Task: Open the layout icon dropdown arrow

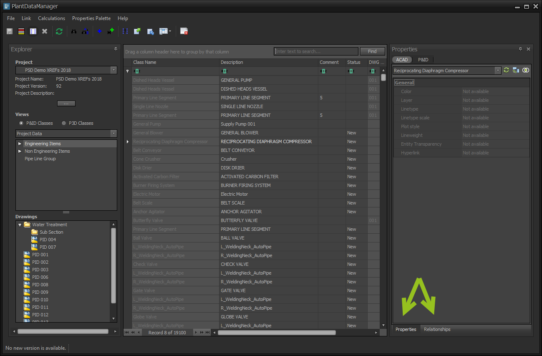Action: pos(170,31)
